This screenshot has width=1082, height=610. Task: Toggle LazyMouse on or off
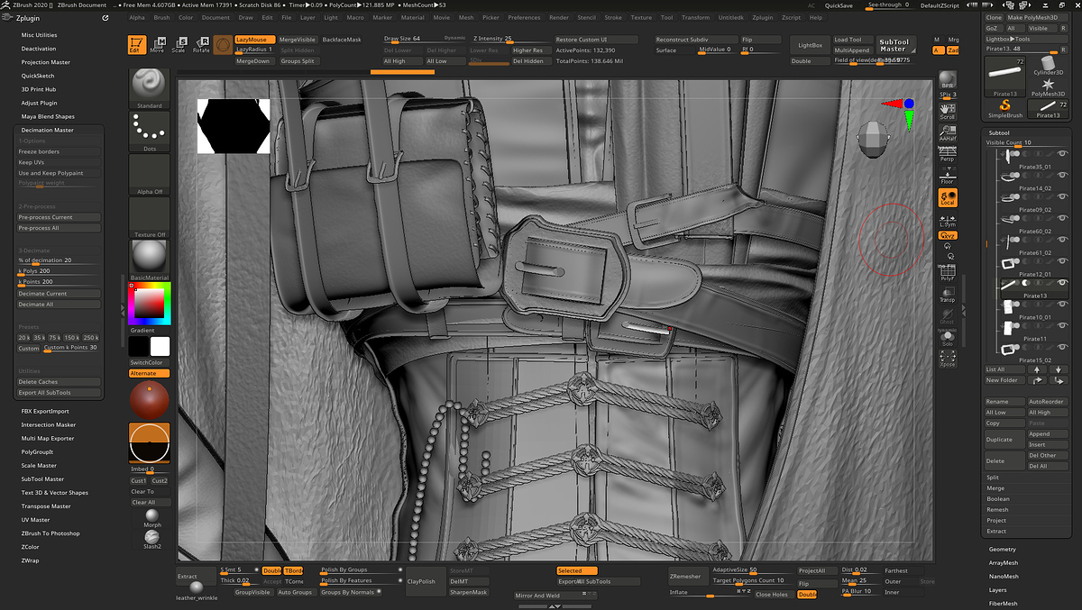(253, 40)
